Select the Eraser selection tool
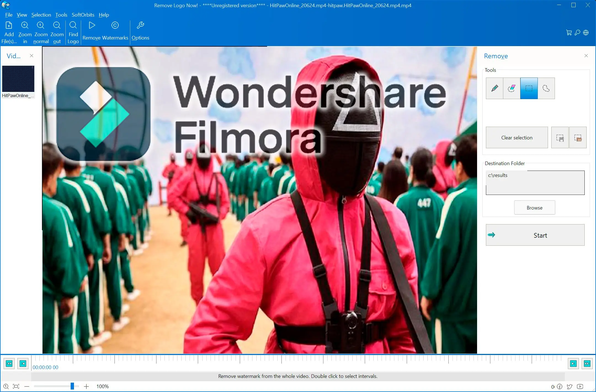Viewport: 596px width, 392px height. click(512, 88)
